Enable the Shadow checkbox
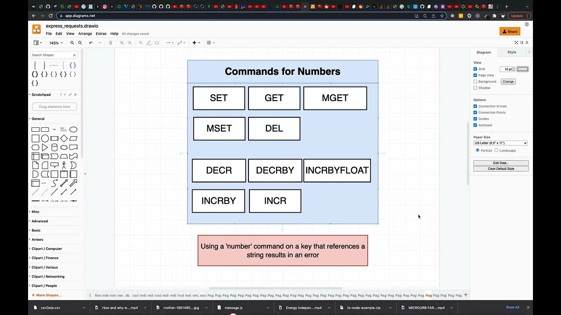Screen dimensions: 561x315 [x=475, y=88]
